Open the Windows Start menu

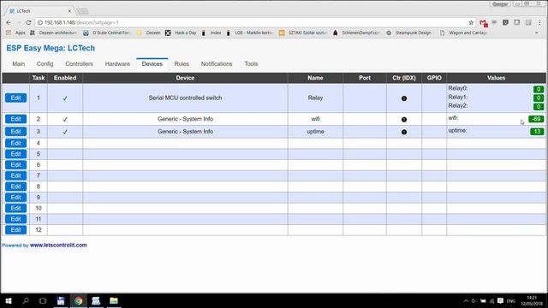[x=9, y=300]
